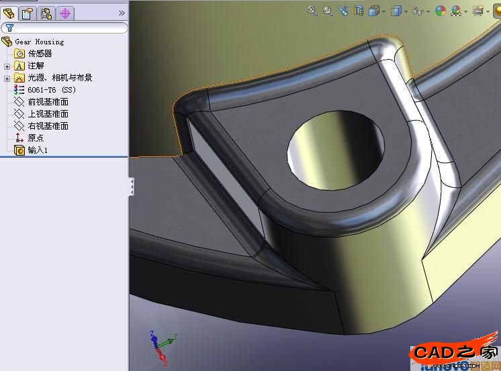Expand the 注解 annotations folder
This screenshot has width=501, height=371.
pos(7,66)
